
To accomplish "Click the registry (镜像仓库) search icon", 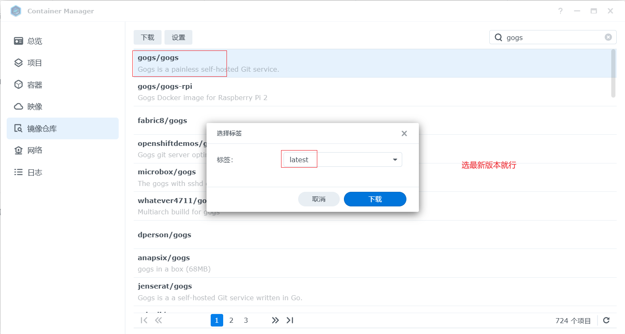I will click(18, 128).
